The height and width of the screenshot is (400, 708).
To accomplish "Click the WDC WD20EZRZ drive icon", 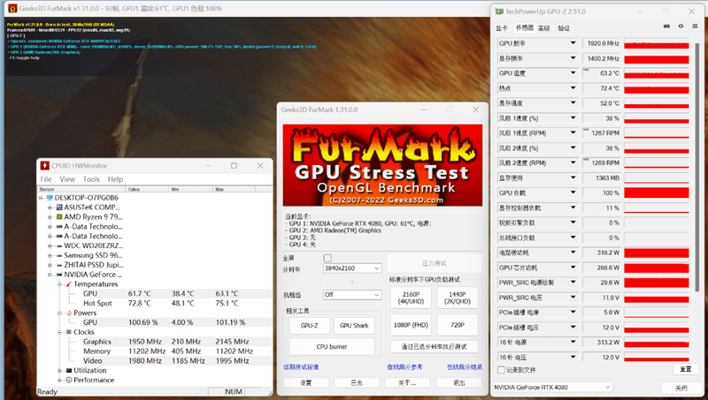I will pyautogui.click(x=58, y=246).
